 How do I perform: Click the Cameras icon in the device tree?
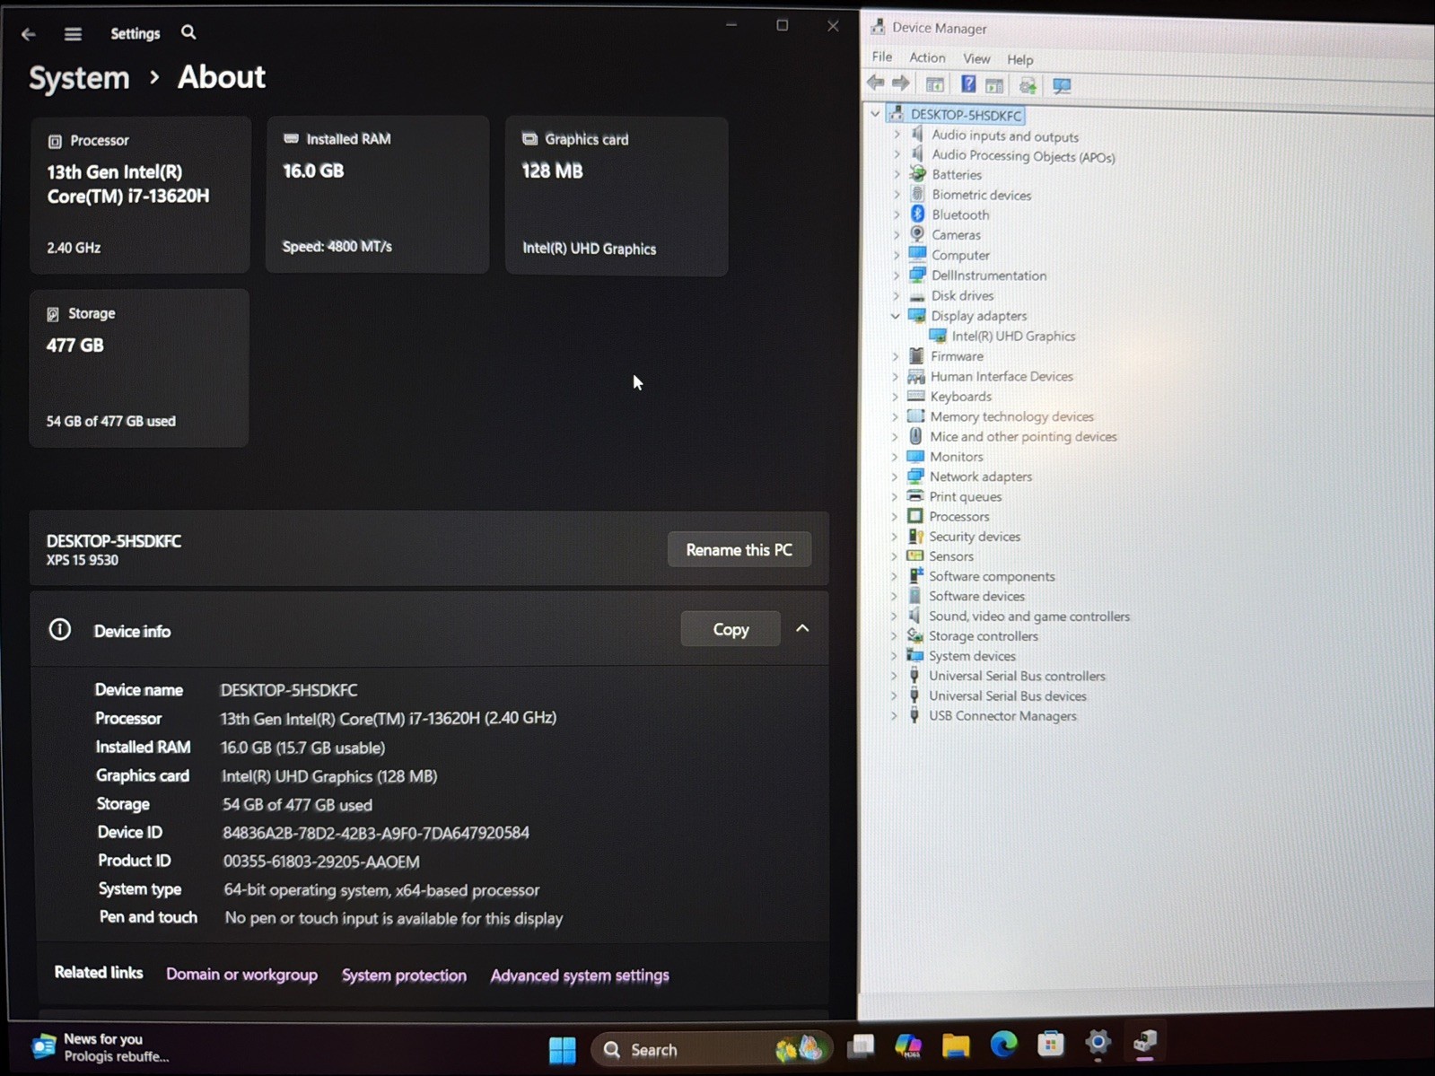(x=917, y=234)
